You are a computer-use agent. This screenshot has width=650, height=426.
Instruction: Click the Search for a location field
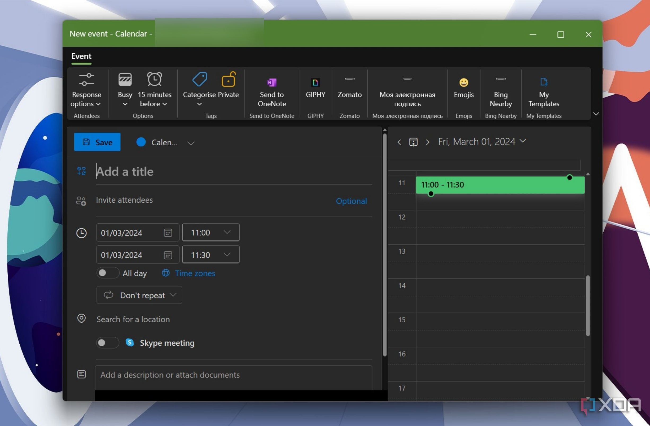pos(234,319)
